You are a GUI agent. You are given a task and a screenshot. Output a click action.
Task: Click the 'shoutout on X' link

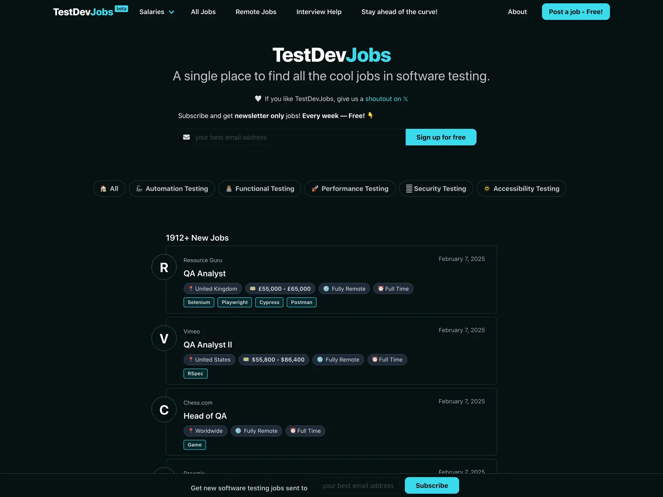(386, 99)
